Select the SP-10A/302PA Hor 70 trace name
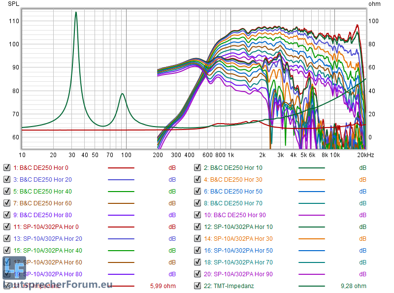The width and height of the screenshot is (394, 293). coord(238,262)
